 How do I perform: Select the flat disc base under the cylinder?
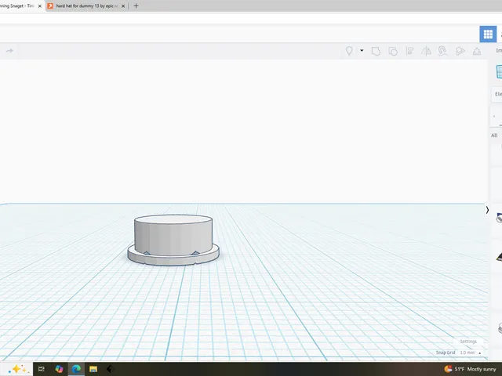[173, 260]
